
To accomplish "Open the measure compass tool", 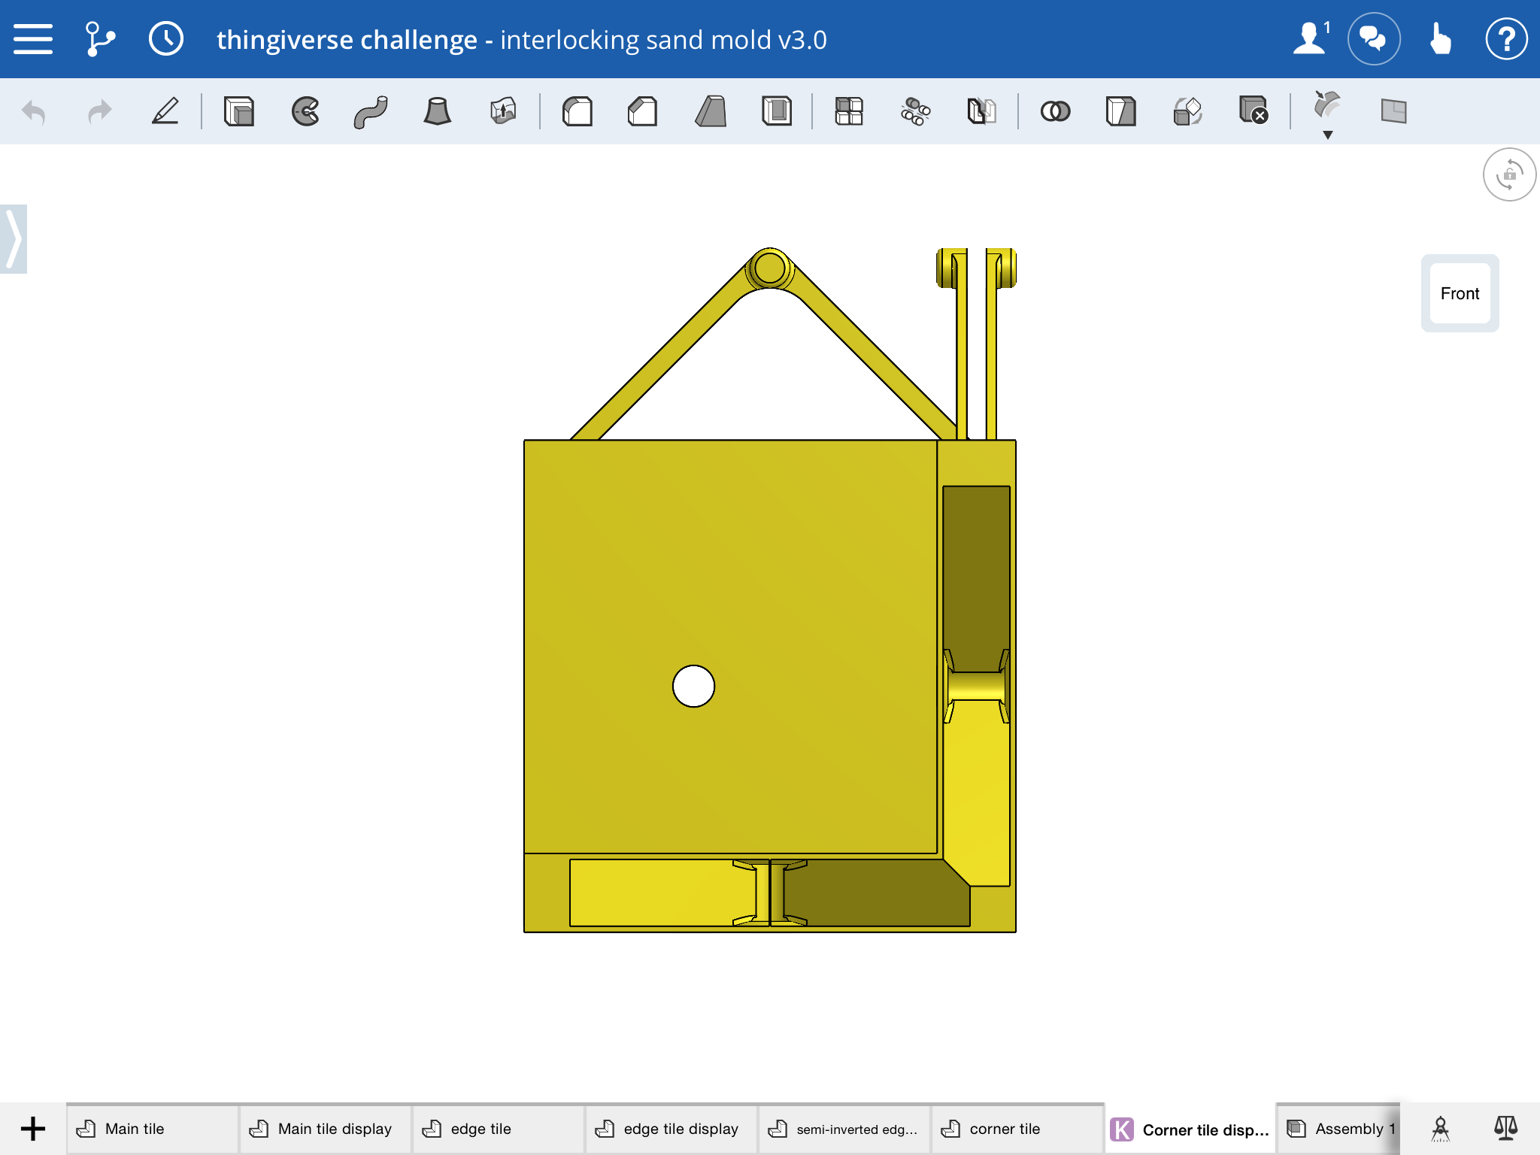I will (x=1440, y=1129).
